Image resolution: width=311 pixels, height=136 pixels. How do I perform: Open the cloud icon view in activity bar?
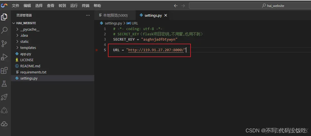pyautogui.click(x=4, y=124)
